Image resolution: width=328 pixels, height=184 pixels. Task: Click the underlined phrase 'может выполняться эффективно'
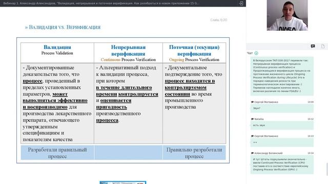(x=55, y=97)
